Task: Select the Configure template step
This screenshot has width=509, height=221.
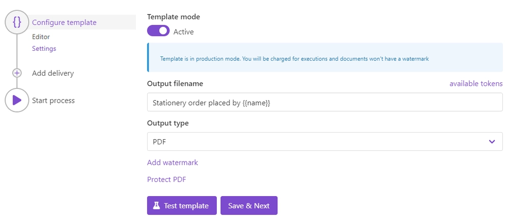Action: [x=64, y=22]
